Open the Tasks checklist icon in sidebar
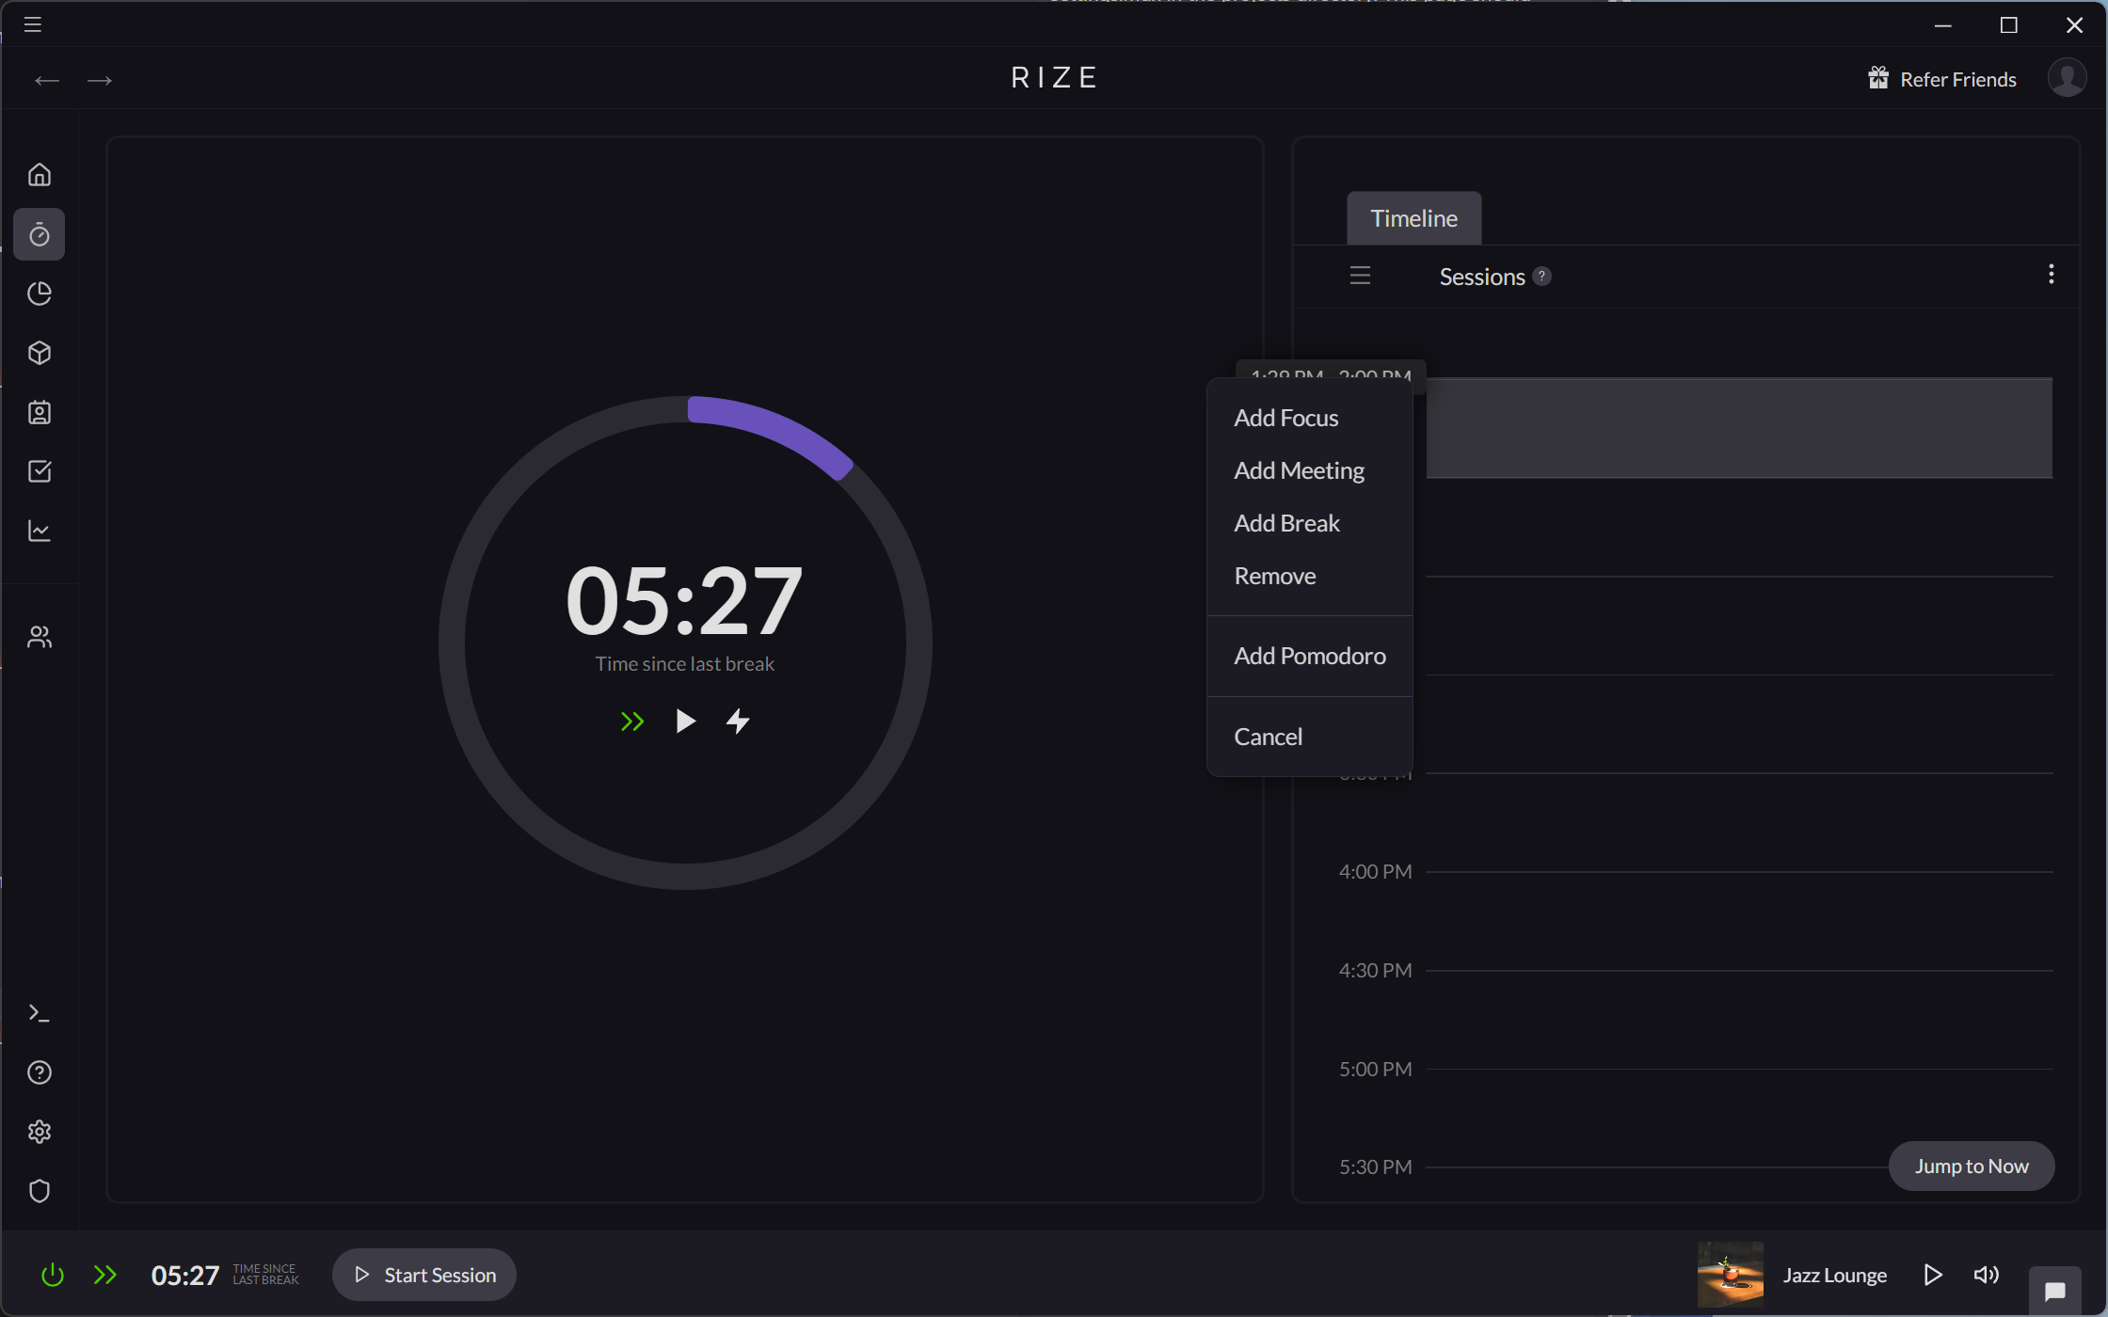Image resolution: width=2108 pixels, height=1317 pixels. (x=40, y=471)
